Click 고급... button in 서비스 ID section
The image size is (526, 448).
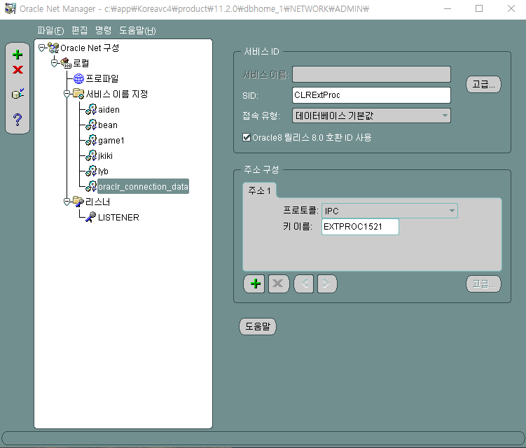pos(483,84)
